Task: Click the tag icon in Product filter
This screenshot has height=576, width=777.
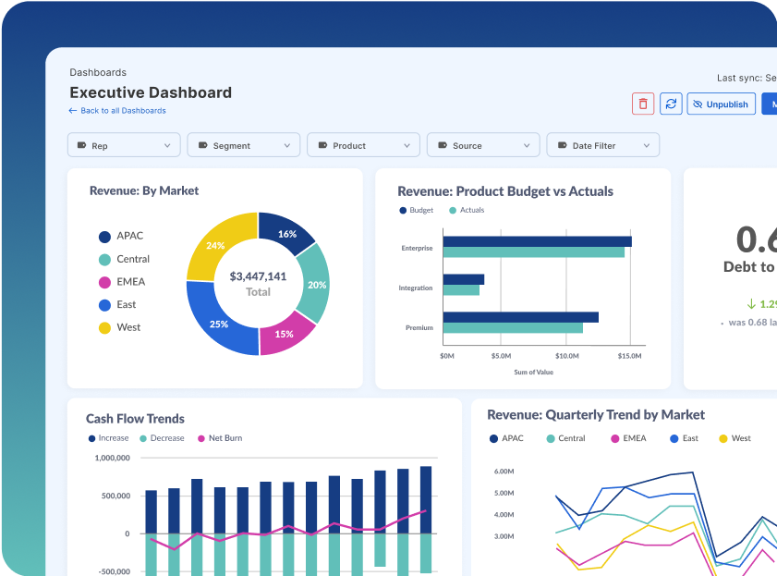Action: point(322,146)
